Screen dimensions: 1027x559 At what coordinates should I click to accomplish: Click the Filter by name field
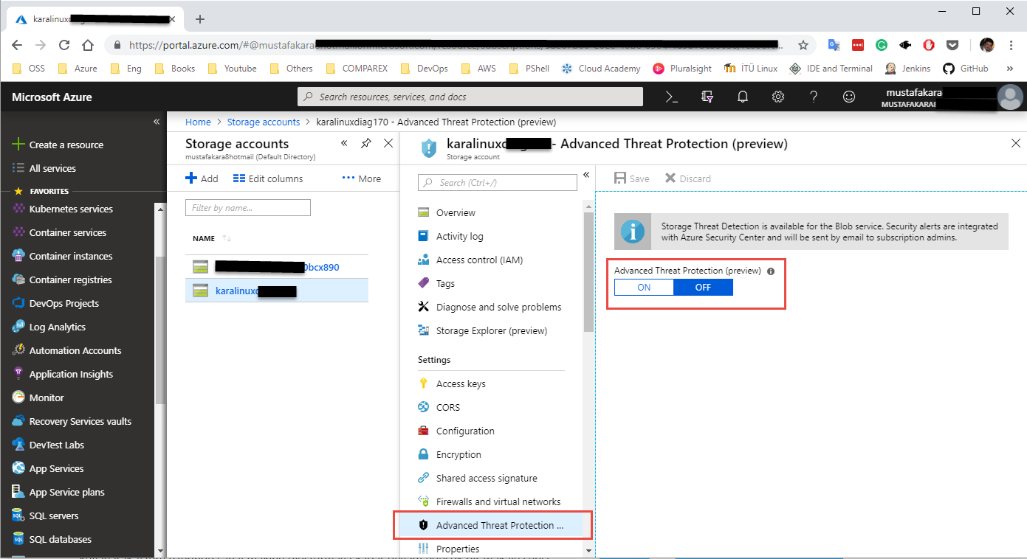pyautogui.click(x=248, y=208)
